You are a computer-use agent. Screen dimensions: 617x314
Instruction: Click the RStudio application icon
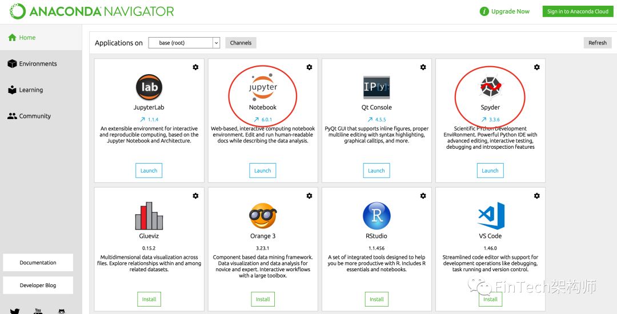(376, 216)
